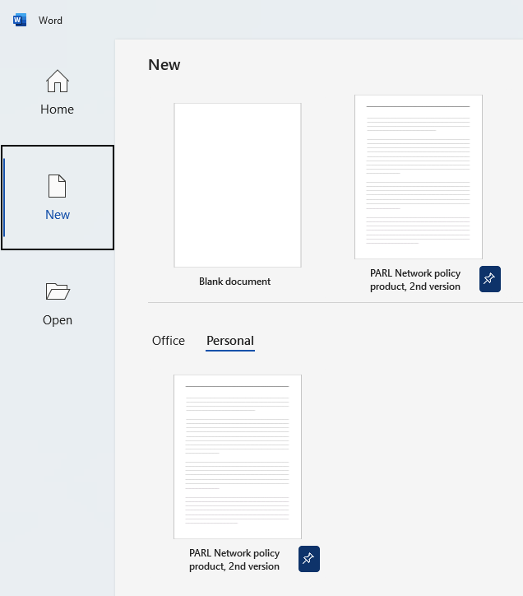
Task: Click the "New" label in sidebar
Action: click(58, 215)
